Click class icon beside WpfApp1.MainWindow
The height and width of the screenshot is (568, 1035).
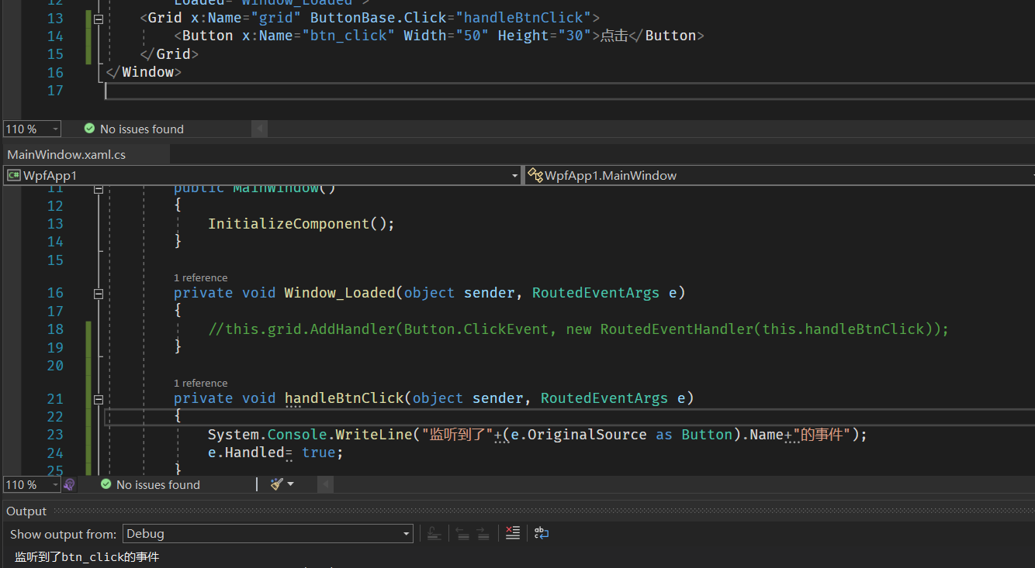[535, 176]
